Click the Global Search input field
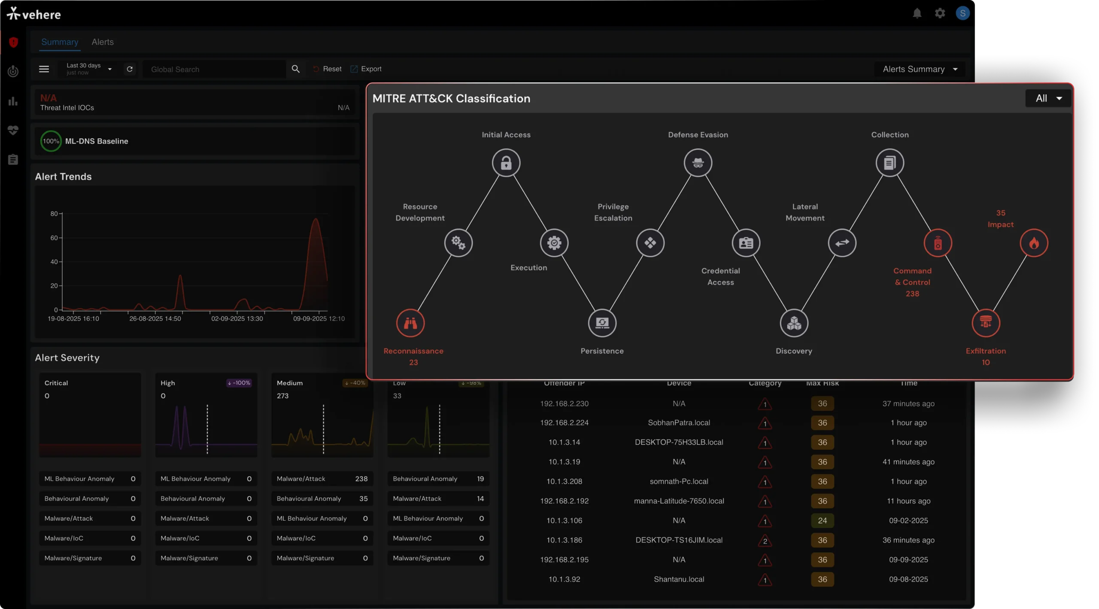Image resolution: width=1099 pixels, height=609 pixels. point(215,70)
